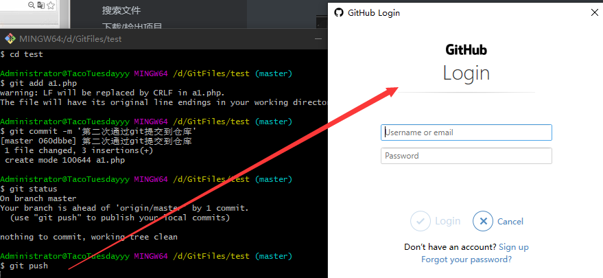Click the '$ git commit -m' terminal line

(99, 131)
